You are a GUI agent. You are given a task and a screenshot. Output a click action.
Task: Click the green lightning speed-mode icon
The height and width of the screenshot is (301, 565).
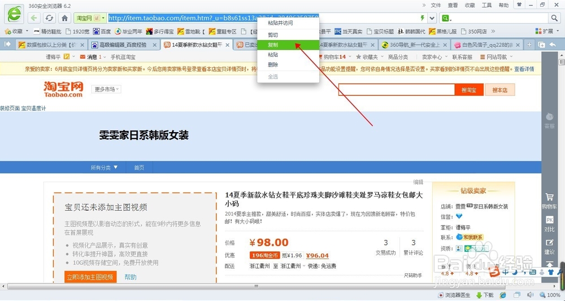click(422, 18)
